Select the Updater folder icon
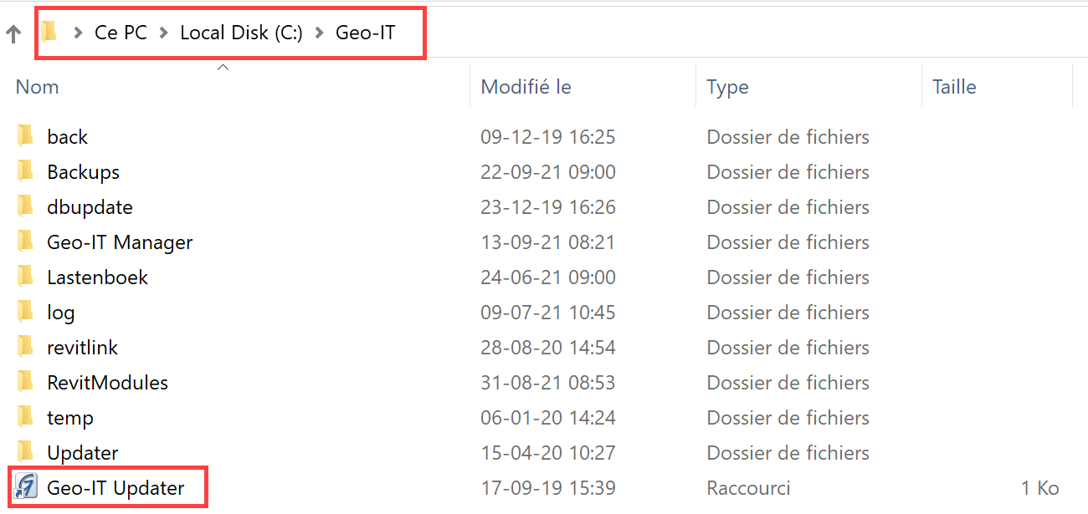The height and width of the screenshot is (514, 1088). pyautogui.click(x=26, y=451)
